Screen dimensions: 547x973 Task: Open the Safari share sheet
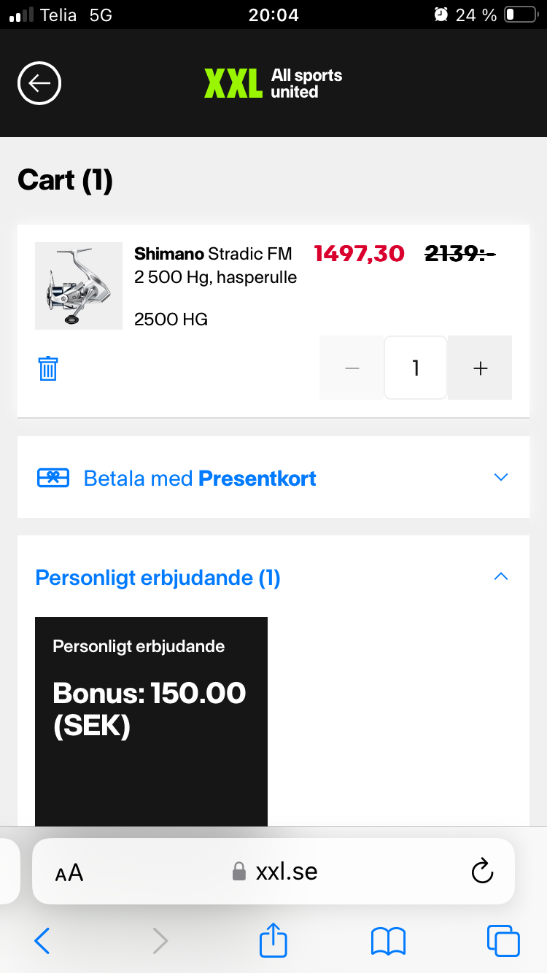[x=273, y=941]
